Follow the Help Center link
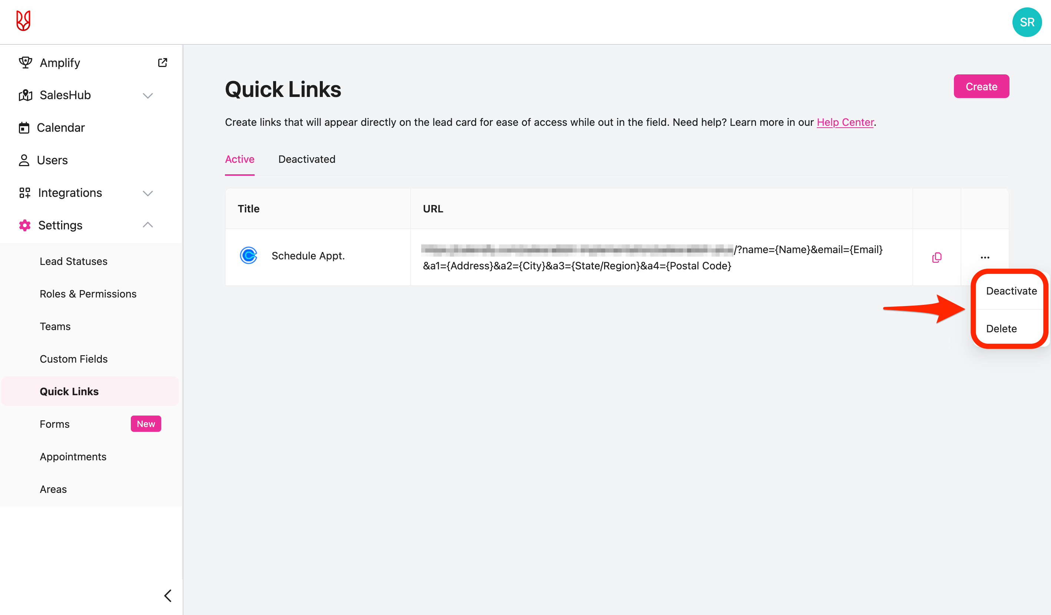 pos(845,122)
